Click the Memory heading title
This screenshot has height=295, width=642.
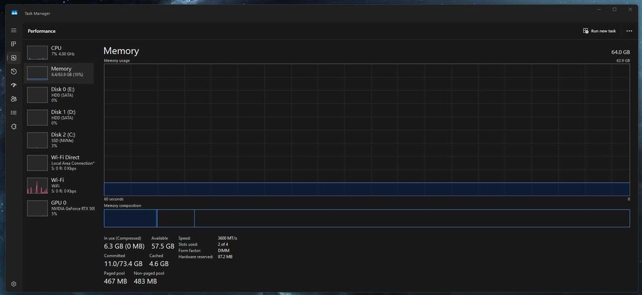(121, 51)
